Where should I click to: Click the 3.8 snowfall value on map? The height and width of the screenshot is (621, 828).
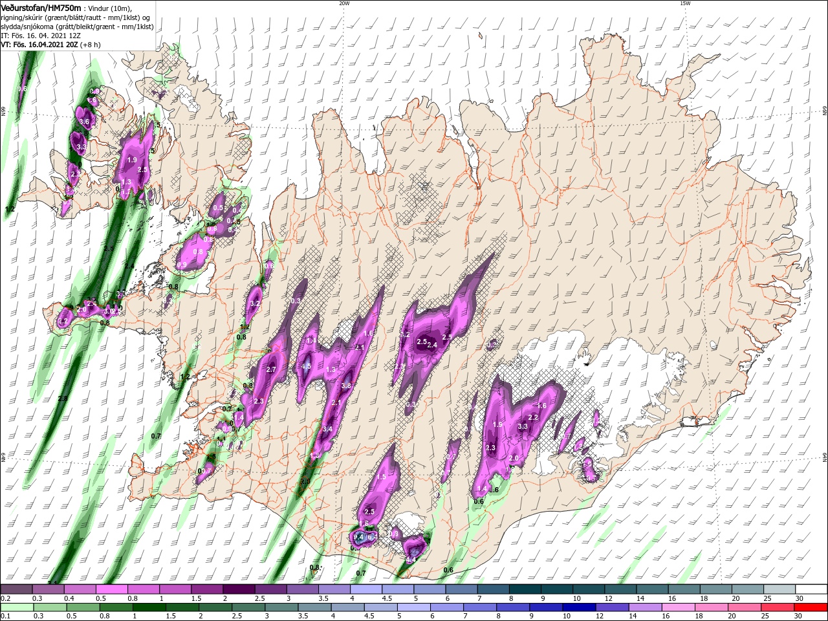tap(346, 386)
